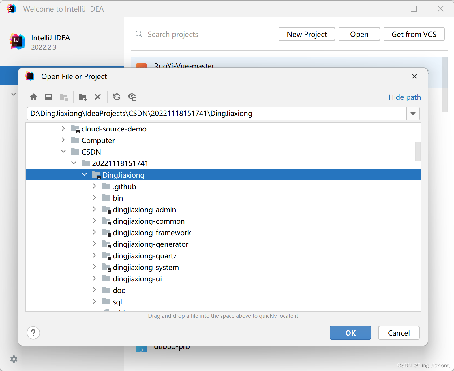This screenshot has height=371, width=454.
Task: Click the Open button in the Welcome window
Action: [x=359, y=34]
